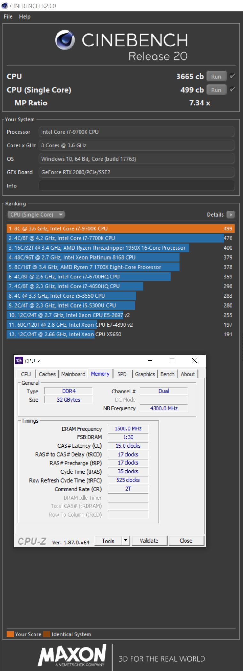Image resolution: width=243 pixels, height=671 pixels.
Task: Click the DRAM Frequency 1500.0 MHz value
Action: click(128, 428)
